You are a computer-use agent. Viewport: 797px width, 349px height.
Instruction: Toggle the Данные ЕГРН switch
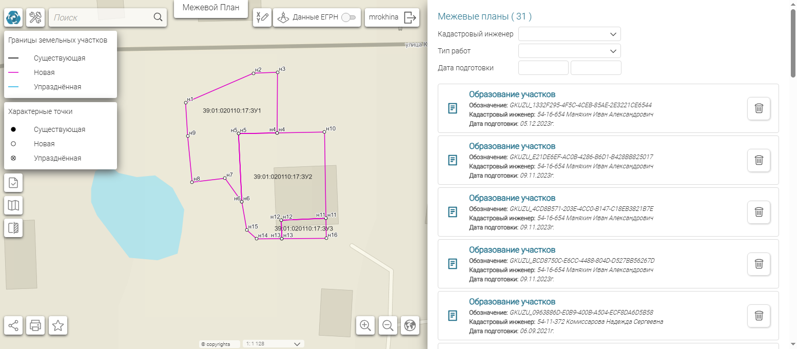tap(348, 17)
